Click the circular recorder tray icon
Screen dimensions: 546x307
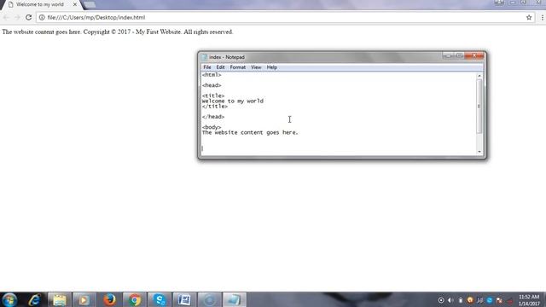(441, 300)
